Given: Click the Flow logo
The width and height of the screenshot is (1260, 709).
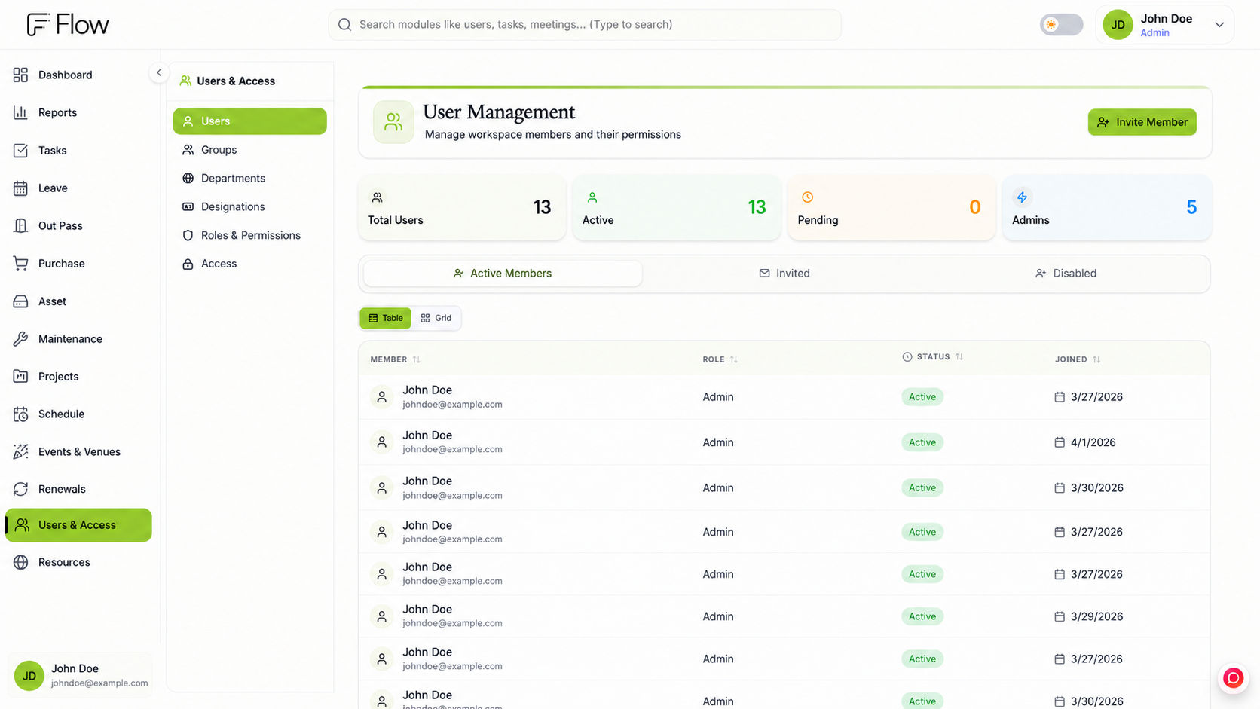Looking at the screenshot, I should (x=68, y=24).
